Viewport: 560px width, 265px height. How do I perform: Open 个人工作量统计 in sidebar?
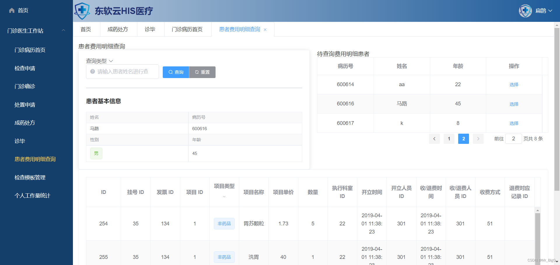tap(32, 196)
